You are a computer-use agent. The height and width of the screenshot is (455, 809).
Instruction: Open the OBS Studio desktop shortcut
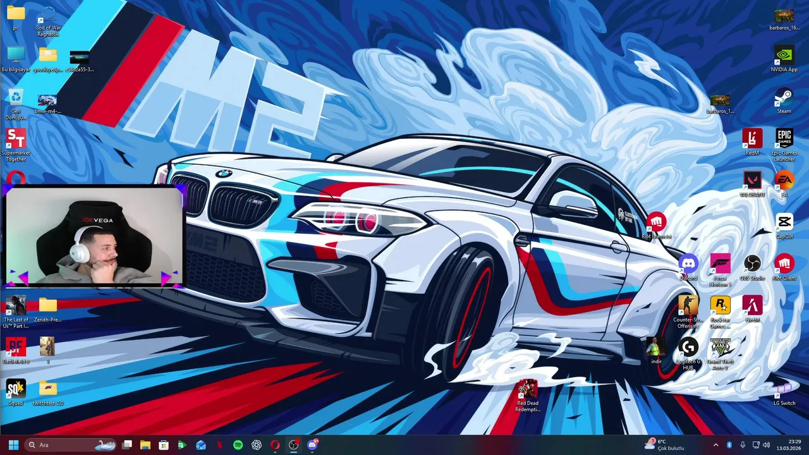click(752, 268)
